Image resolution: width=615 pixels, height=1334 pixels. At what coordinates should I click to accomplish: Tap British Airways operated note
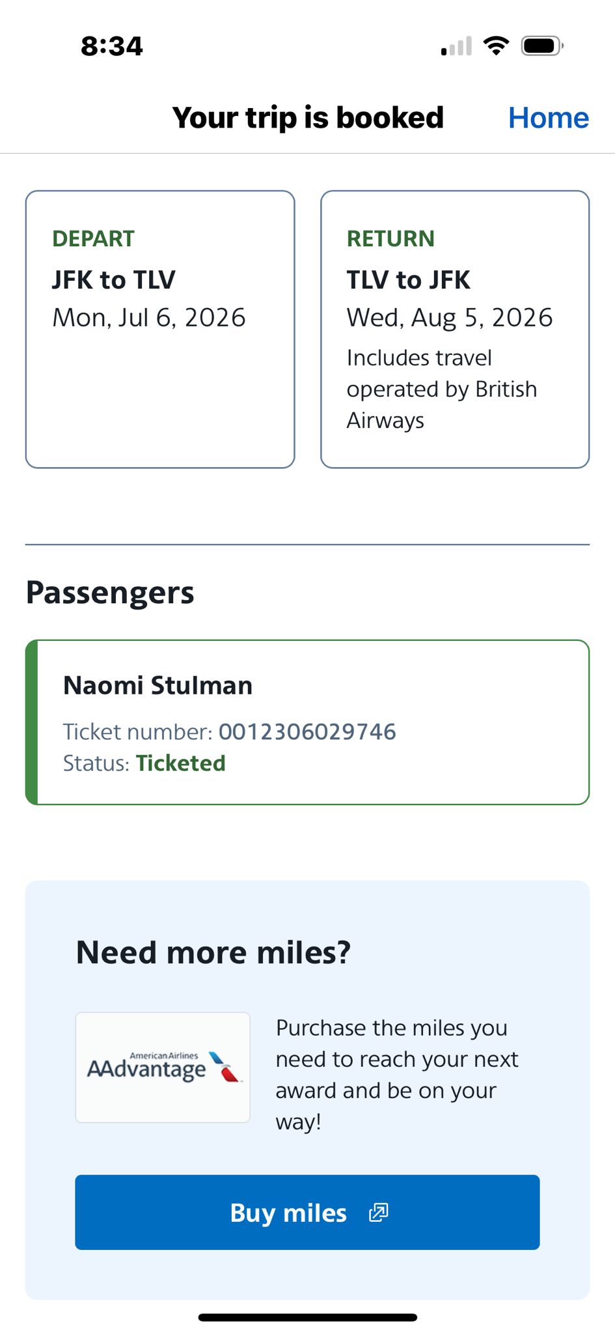tap(441, 389)
